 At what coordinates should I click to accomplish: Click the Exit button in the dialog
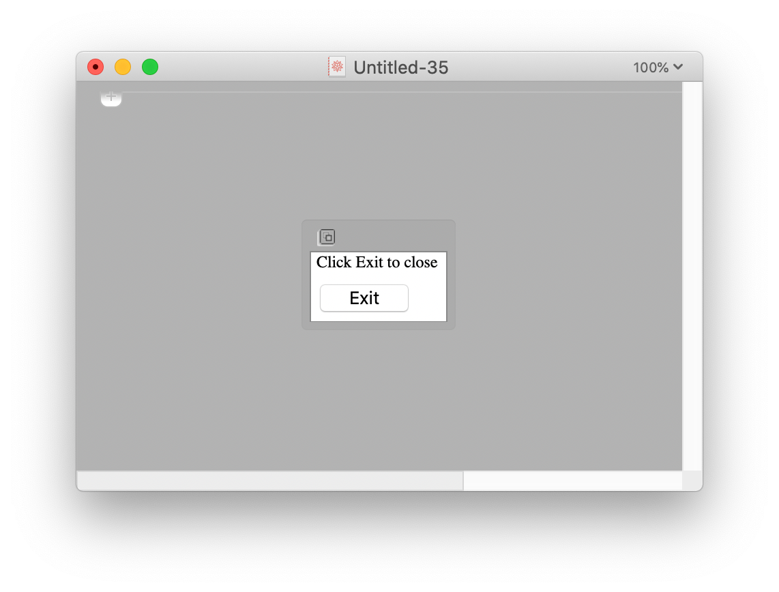364,298
